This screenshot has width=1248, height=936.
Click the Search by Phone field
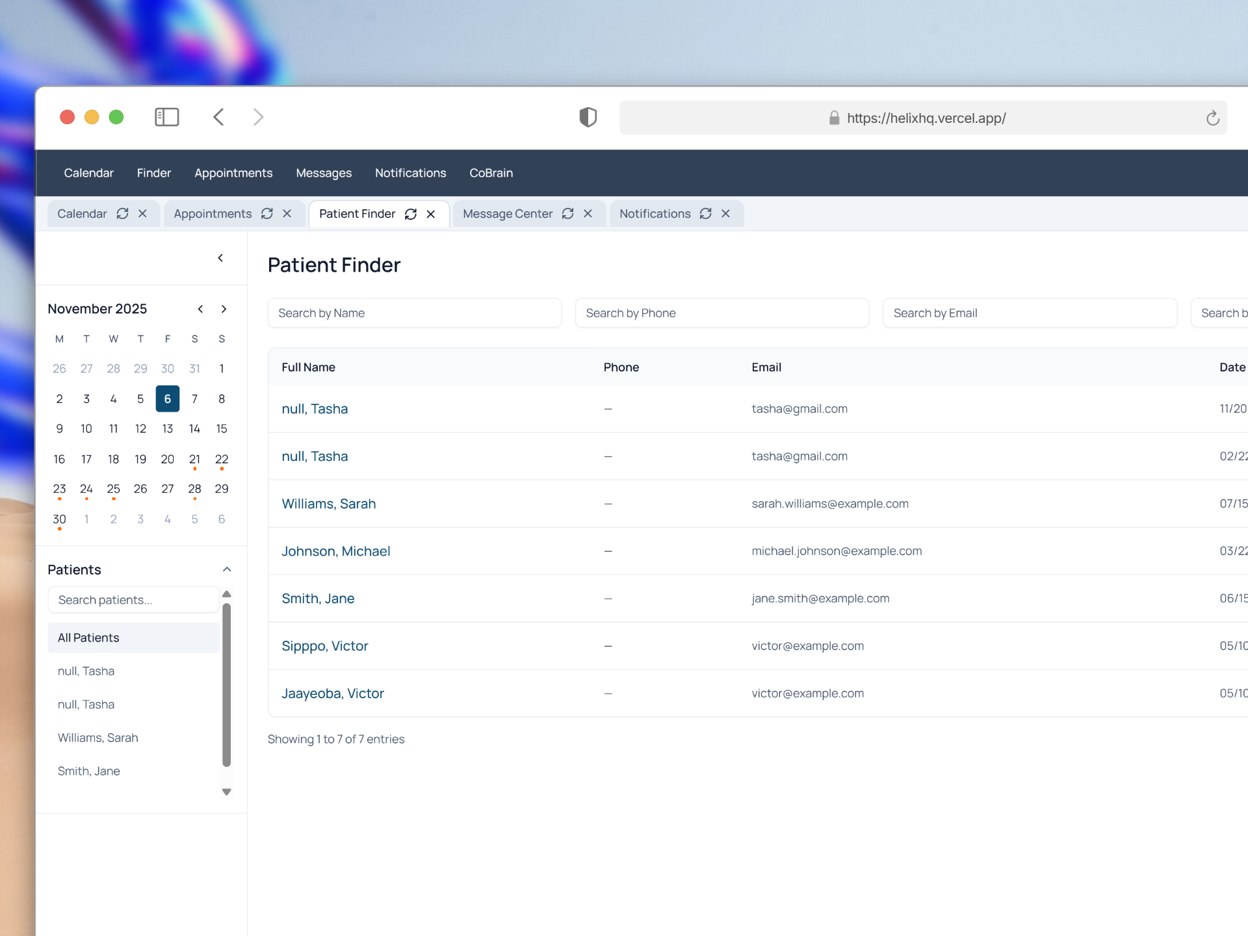(x=721, y=313)
